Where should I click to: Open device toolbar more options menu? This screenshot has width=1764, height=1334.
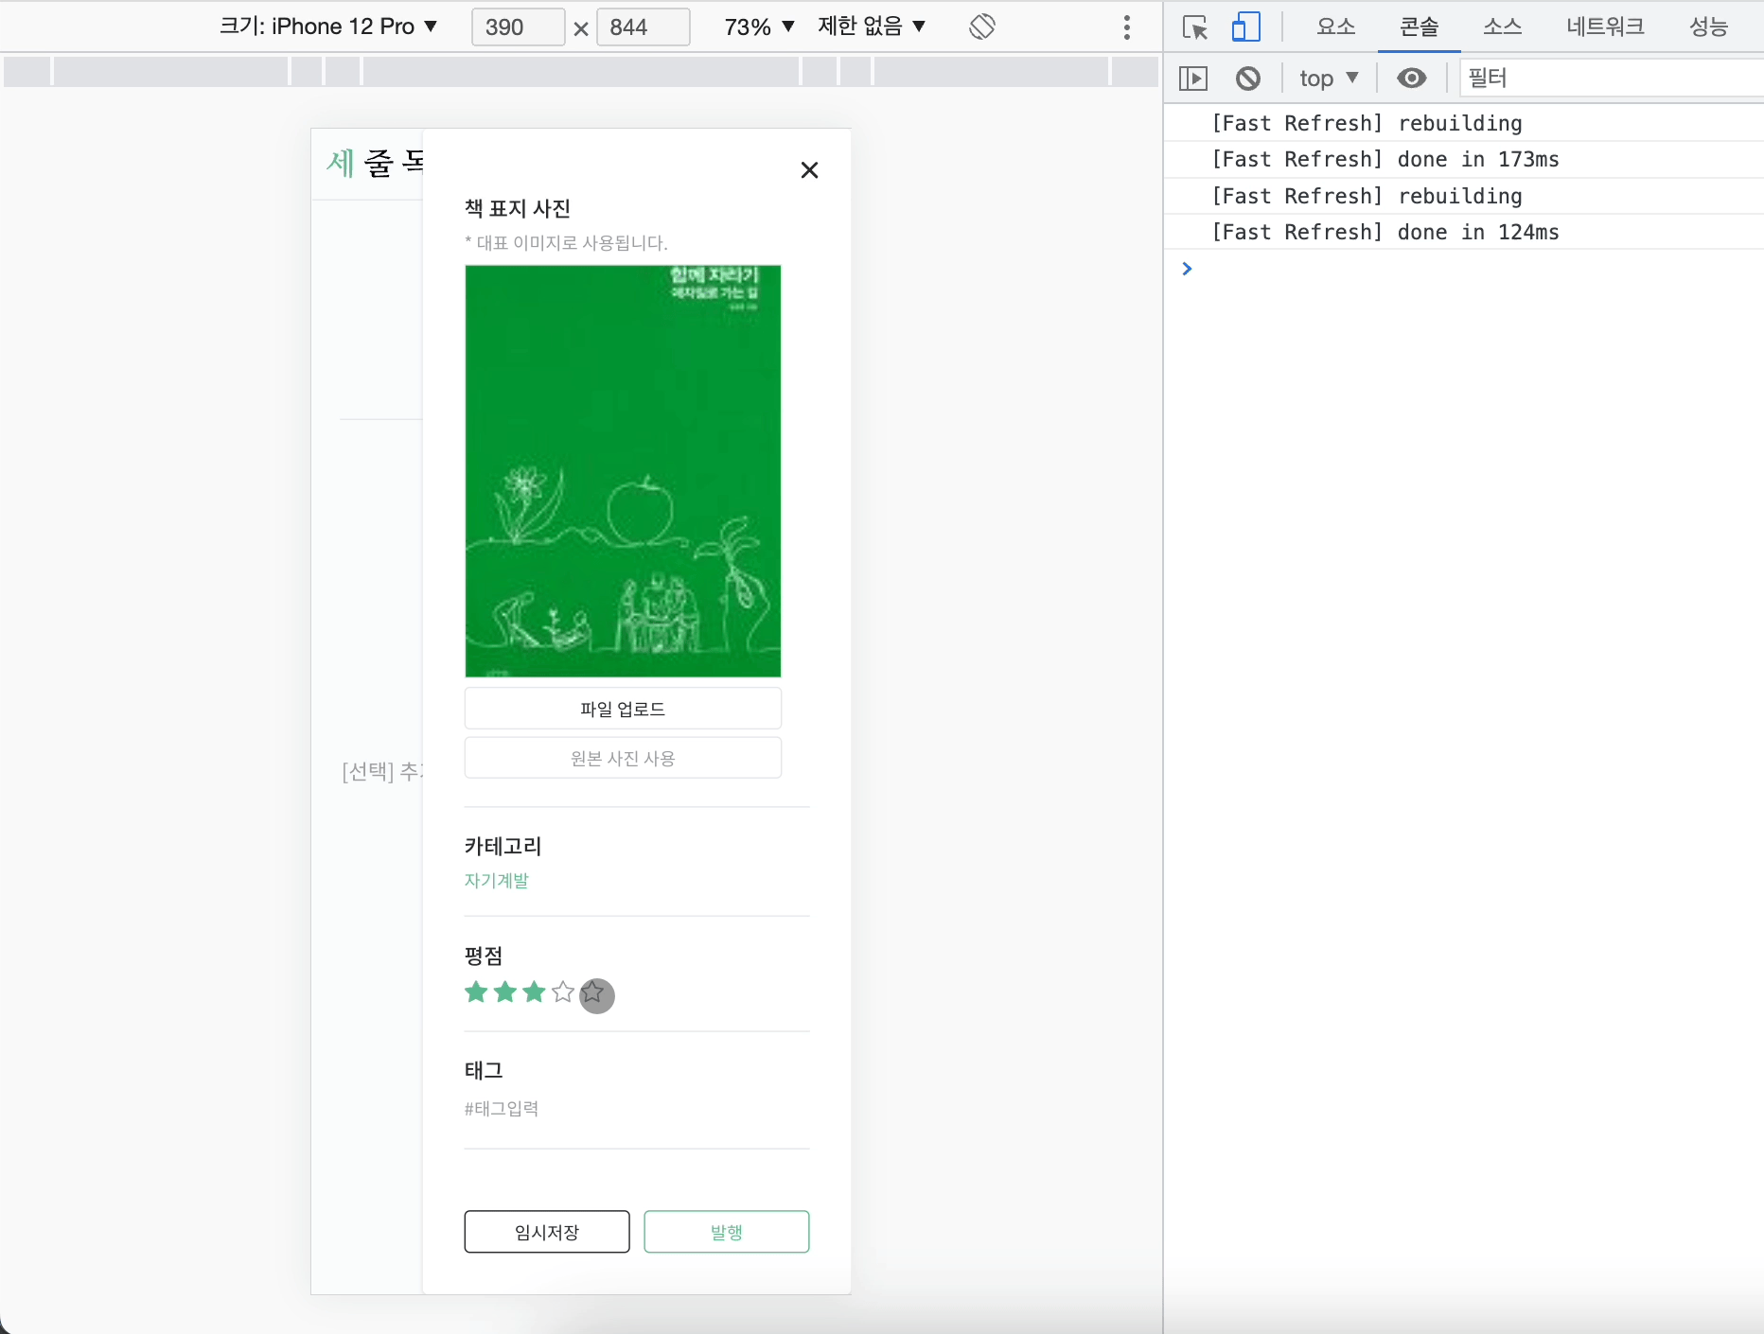pyautogui.click(x=1126, y=26)
